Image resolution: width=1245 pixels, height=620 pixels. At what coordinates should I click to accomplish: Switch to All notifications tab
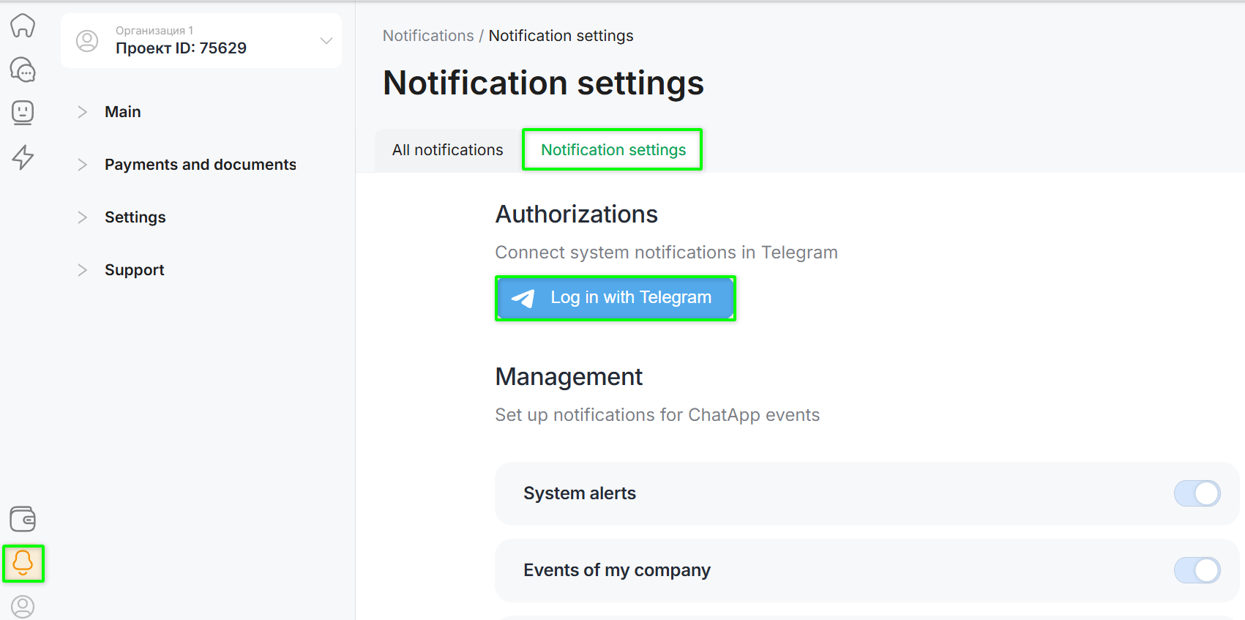point(447,150)
